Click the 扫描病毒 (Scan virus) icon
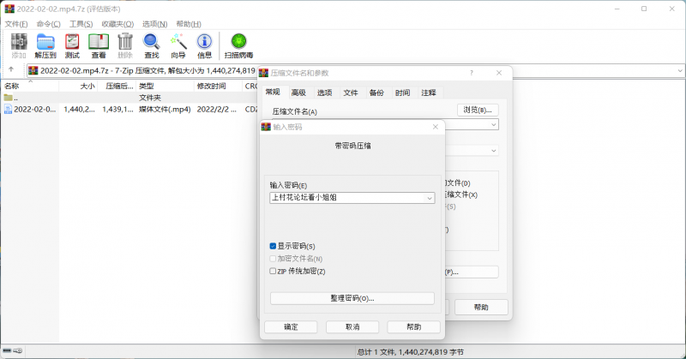Screen dimensions: 686x359 point(238,45)
